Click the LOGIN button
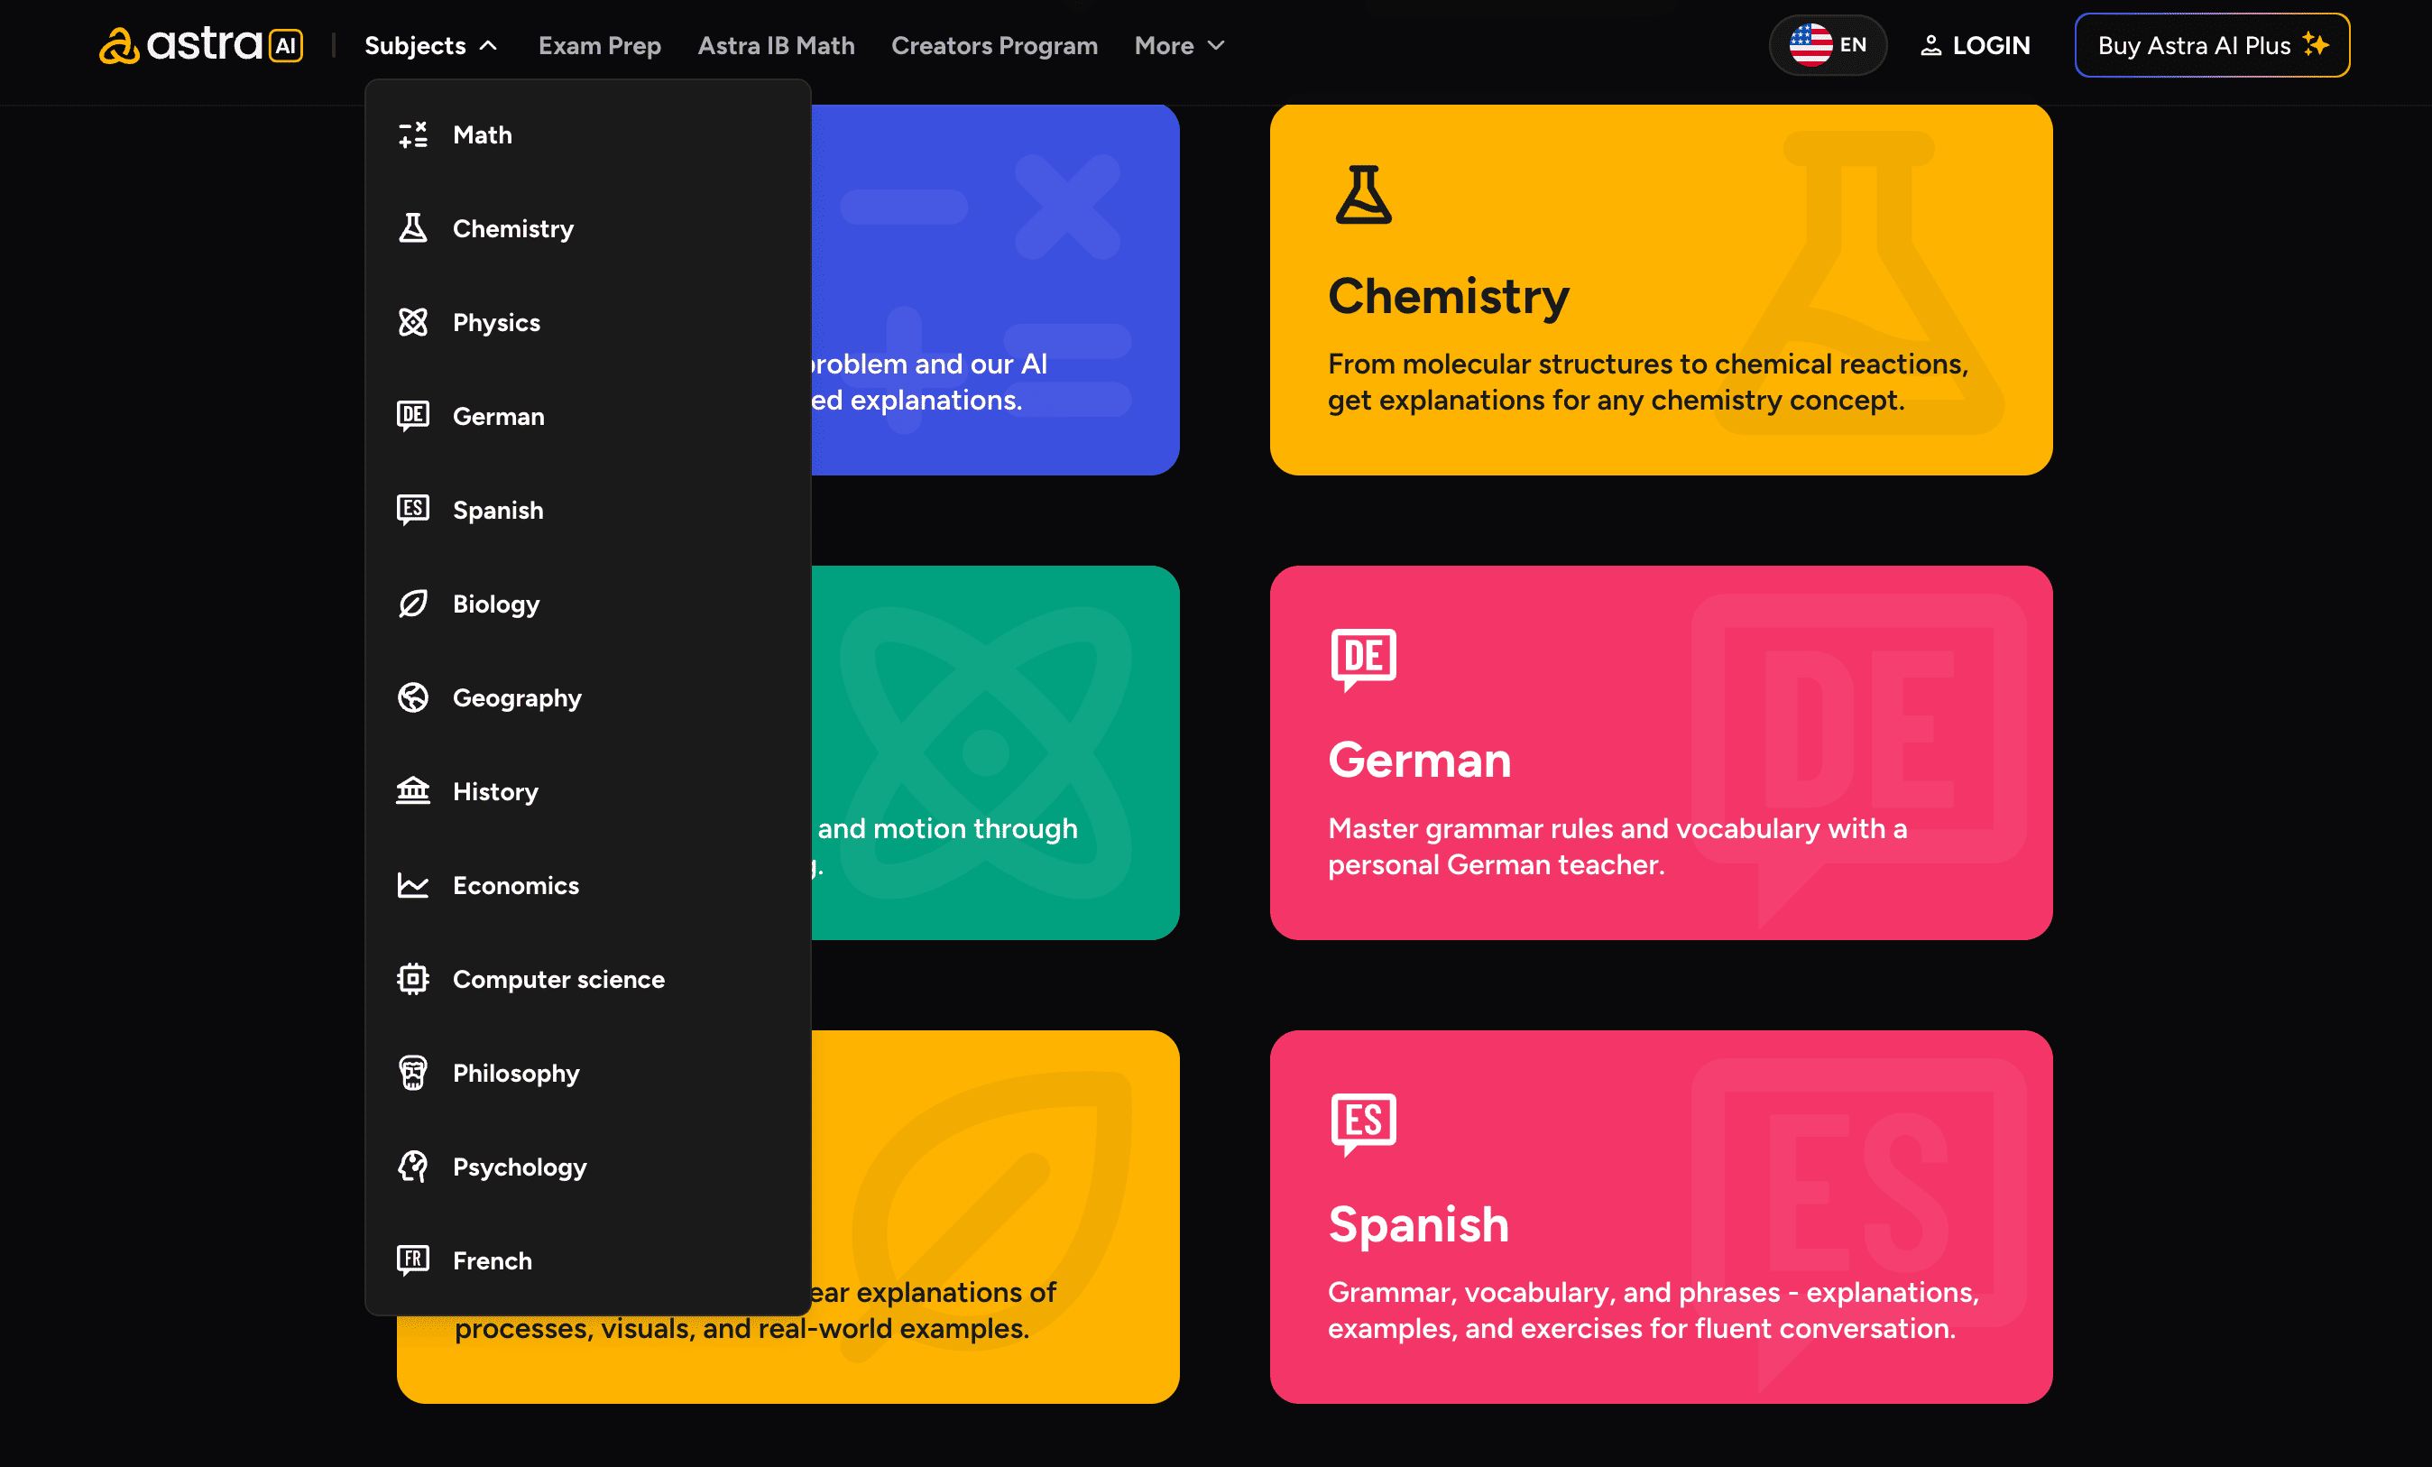 1974,45
